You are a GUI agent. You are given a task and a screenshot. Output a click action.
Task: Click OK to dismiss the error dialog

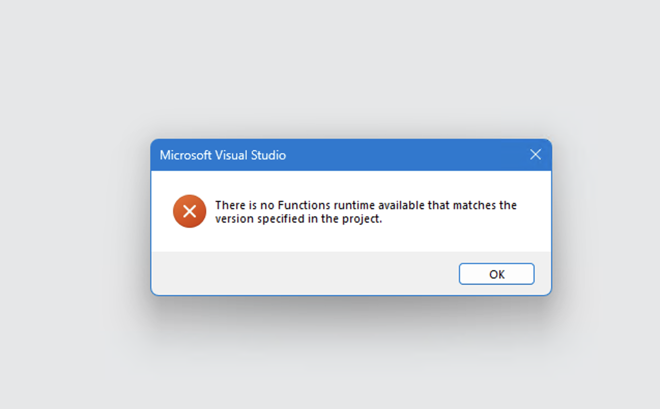496,274
